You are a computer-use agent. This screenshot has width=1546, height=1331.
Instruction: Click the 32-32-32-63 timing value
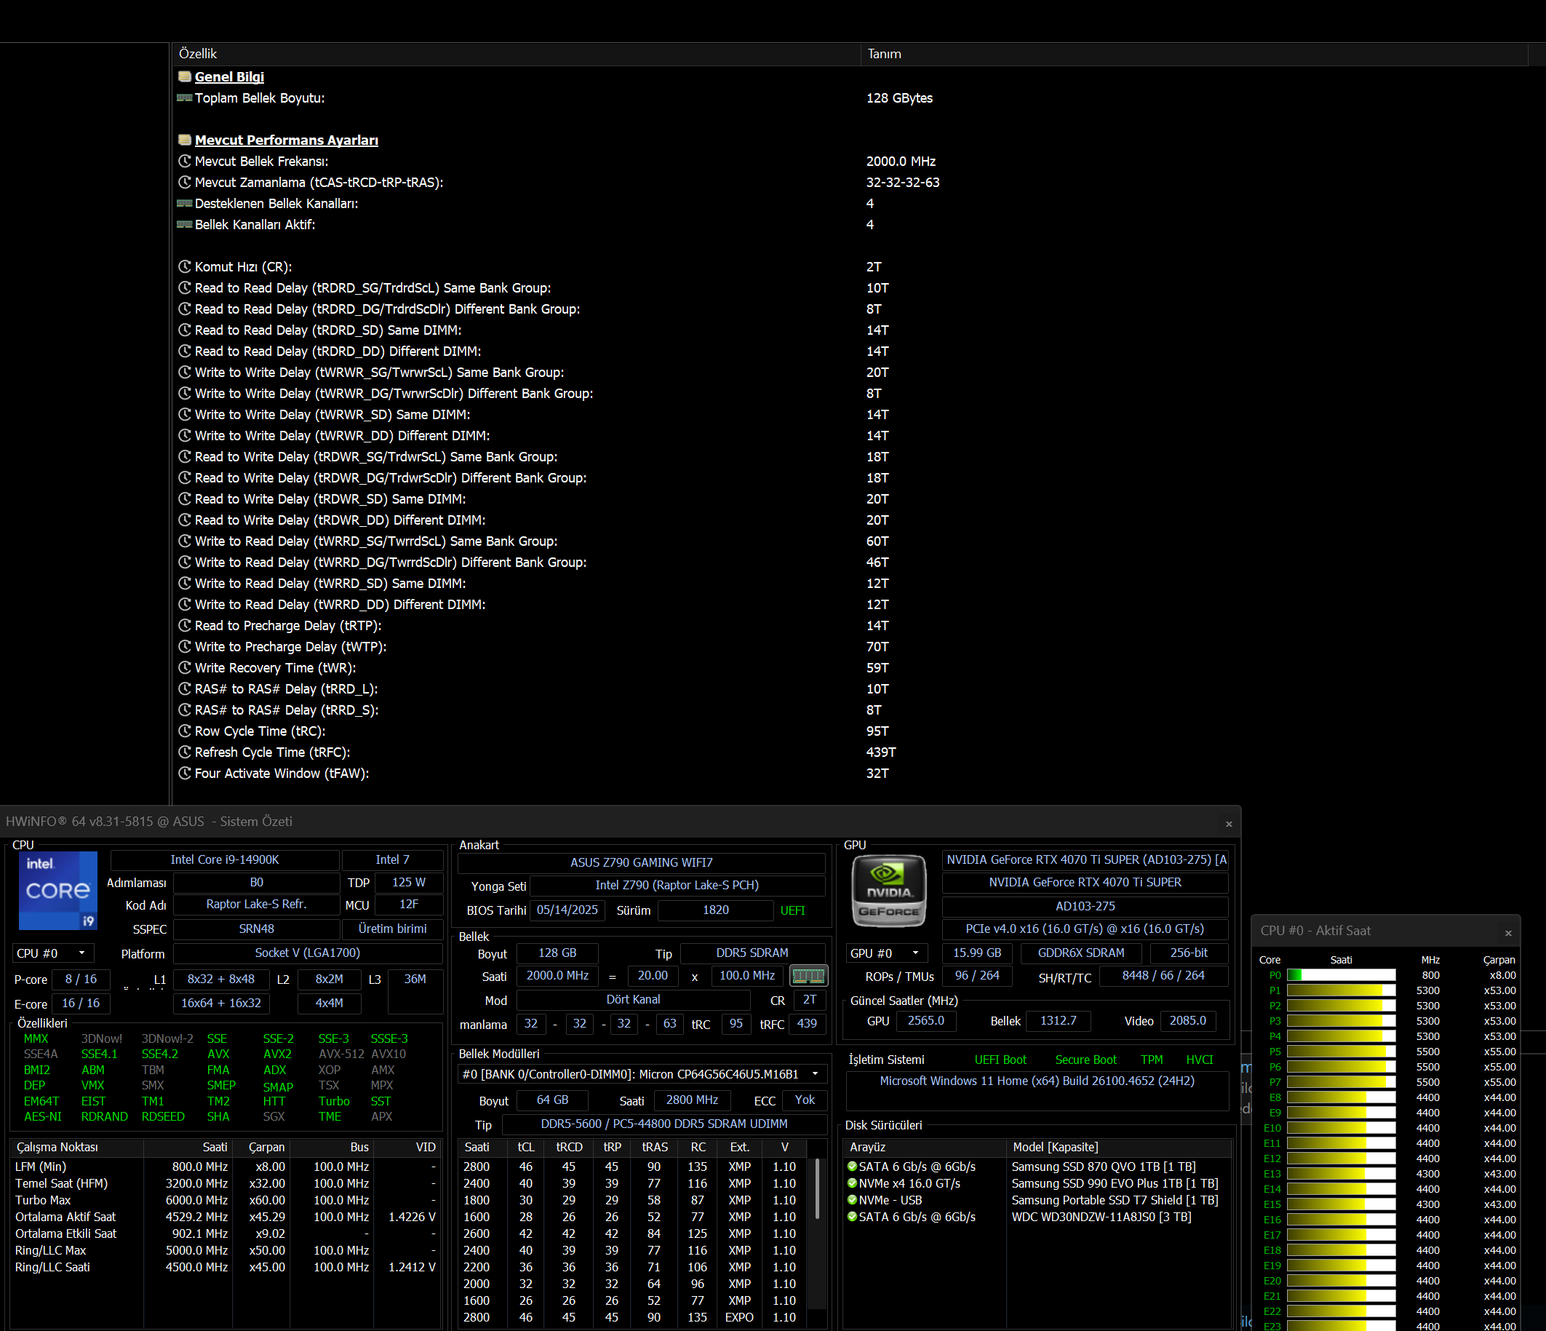(x=903, y=182)
